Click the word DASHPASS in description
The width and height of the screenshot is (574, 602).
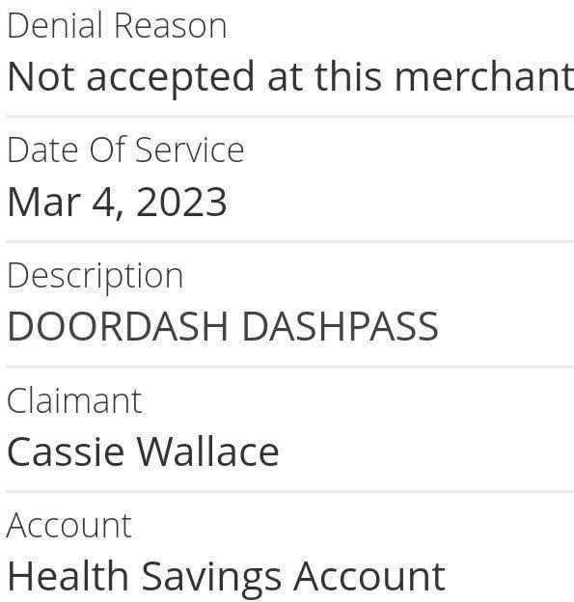click(341, 326)
